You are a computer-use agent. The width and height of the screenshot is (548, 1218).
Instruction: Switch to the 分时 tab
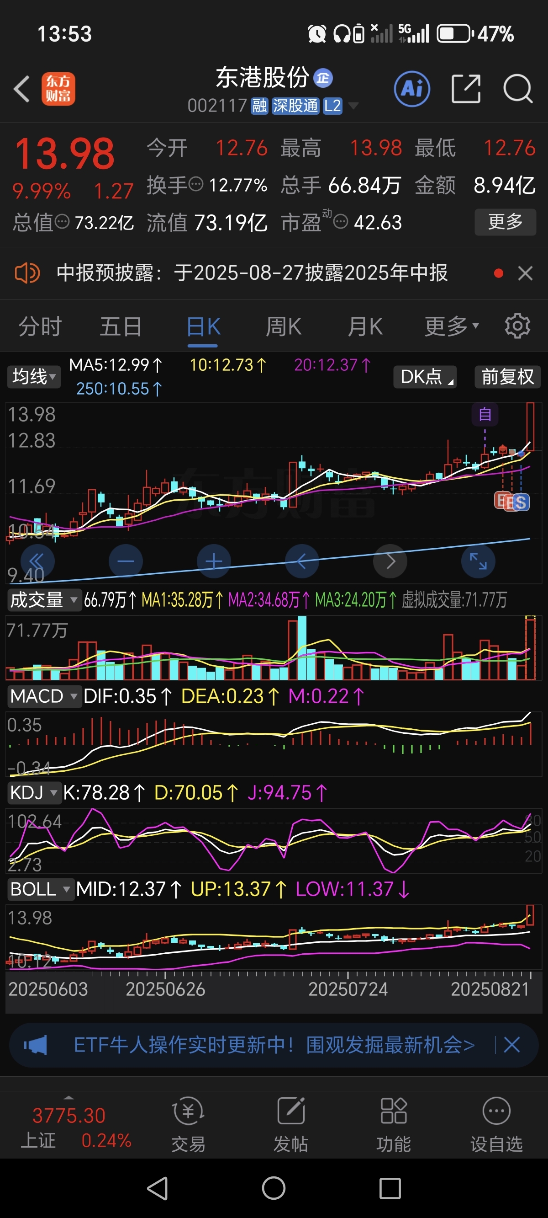click(x=41, y=327)
